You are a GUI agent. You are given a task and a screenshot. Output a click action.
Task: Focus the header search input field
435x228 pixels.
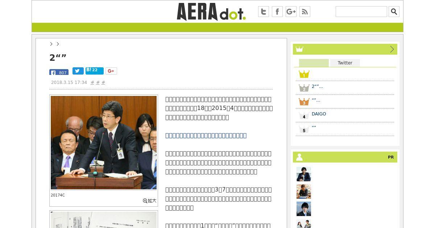coord(361,12)
